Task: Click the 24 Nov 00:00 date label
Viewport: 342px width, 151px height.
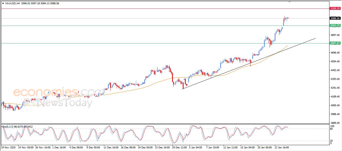Action: (x=26, y=147)
